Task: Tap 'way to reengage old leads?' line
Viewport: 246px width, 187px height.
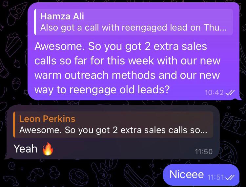Action: point(102,90)
